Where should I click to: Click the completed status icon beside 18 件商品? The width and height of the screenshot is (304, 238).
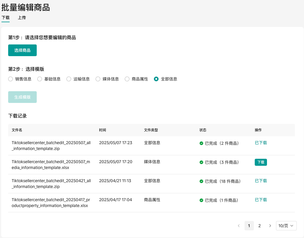(x=201, y=181)
